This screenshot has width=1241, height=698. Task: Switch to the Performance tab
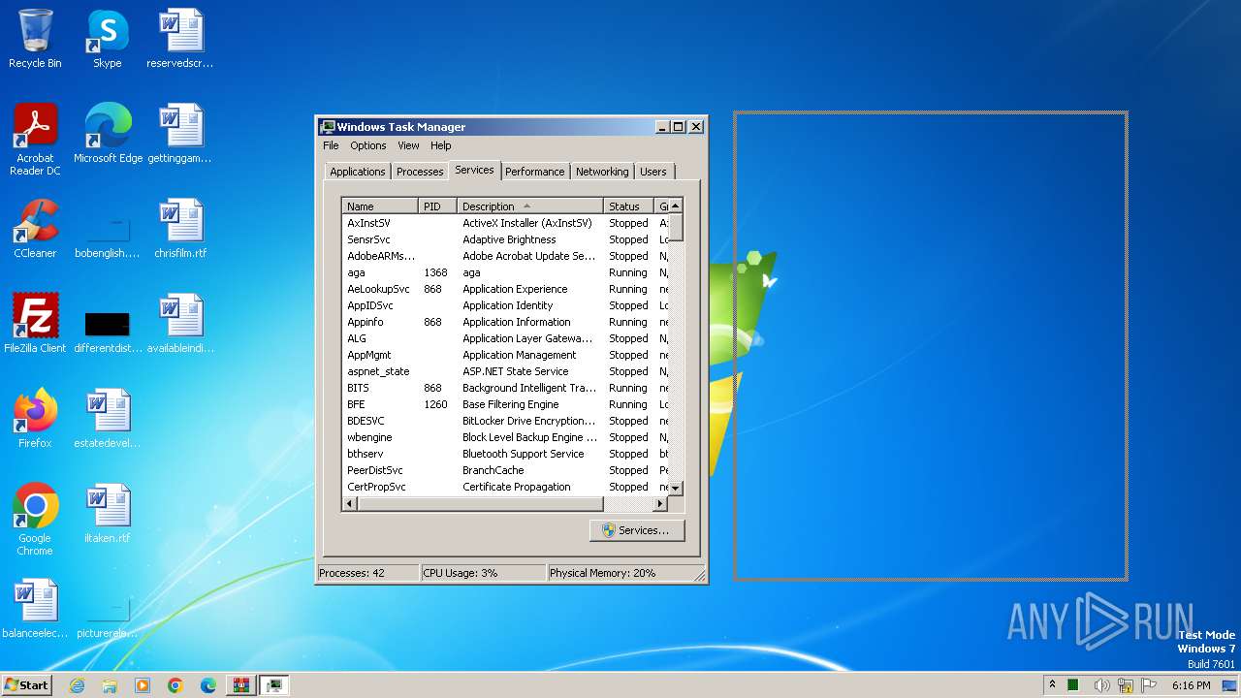[x=534, y=172]
